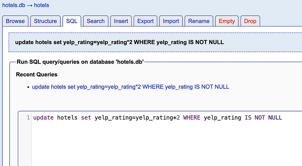
Task: Click 'Run SQL query/queries on database' legend
Action: [80, 62]
